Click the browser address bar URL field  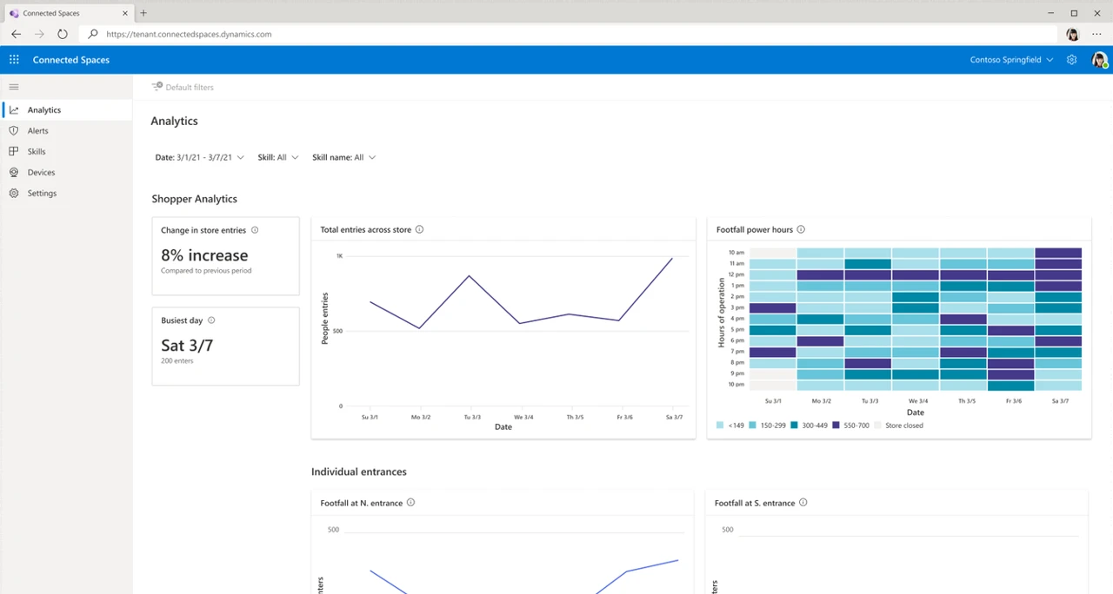click(570, 34)
